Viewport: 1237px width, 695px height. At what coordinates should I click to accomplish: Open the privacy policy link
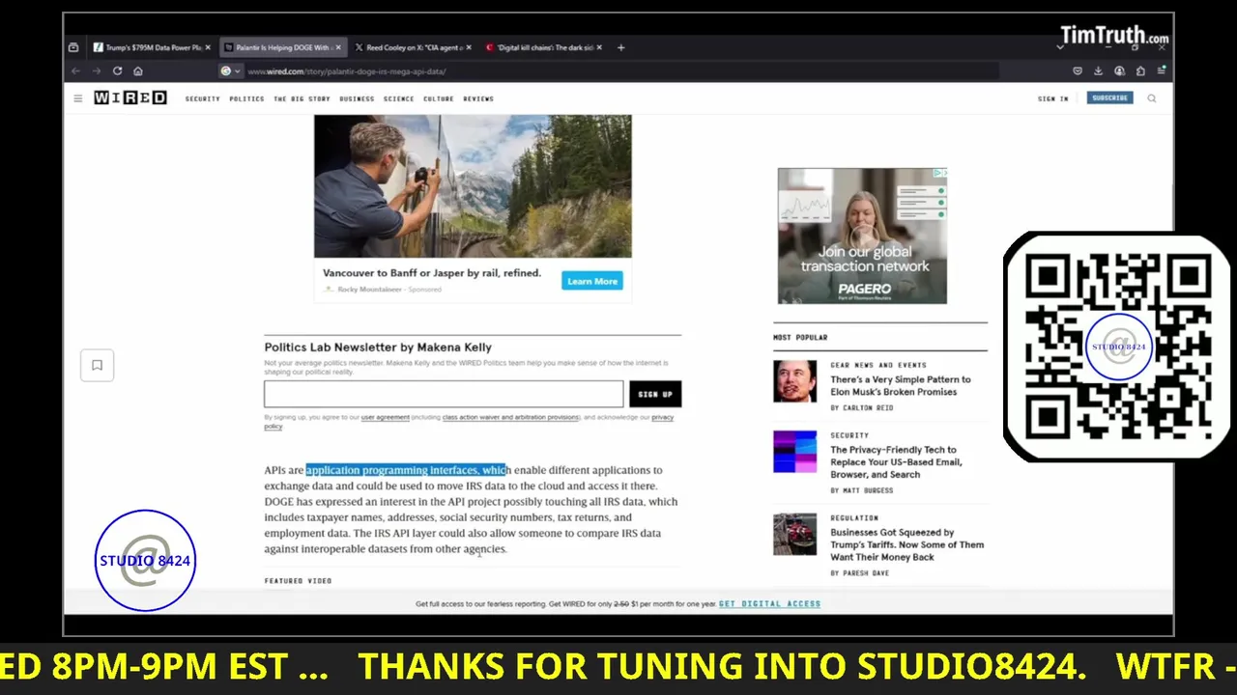(x=662, y=417)
